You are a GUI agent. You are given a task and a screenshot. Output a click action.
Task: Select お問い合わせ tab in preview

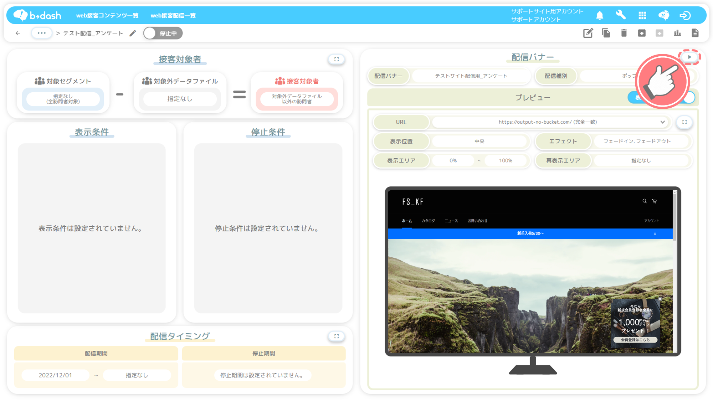pyautogui.click(x=477, y=221)
